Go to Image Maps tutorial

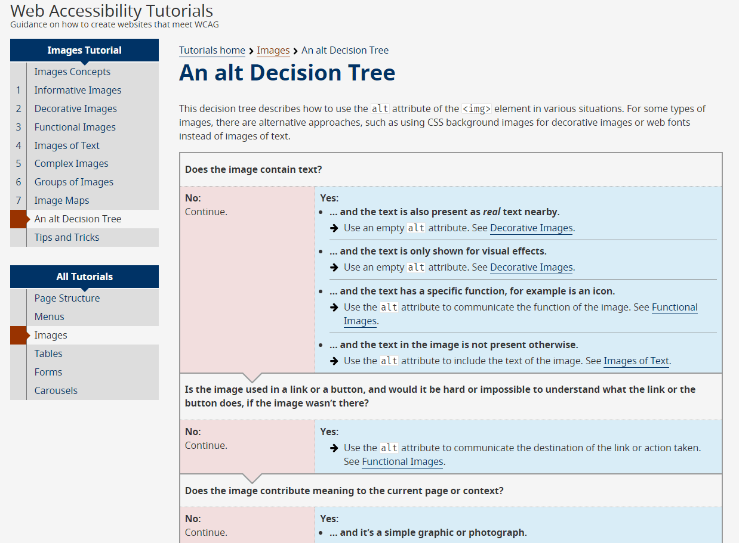coord(61,200)
